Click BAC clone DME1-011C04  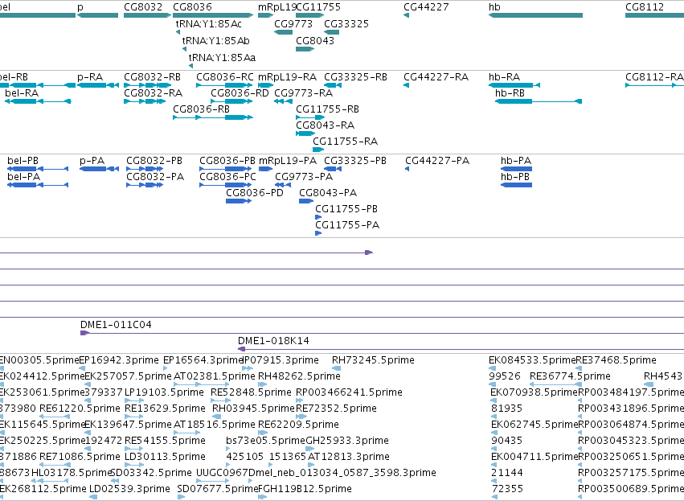[x=382, y=334]
